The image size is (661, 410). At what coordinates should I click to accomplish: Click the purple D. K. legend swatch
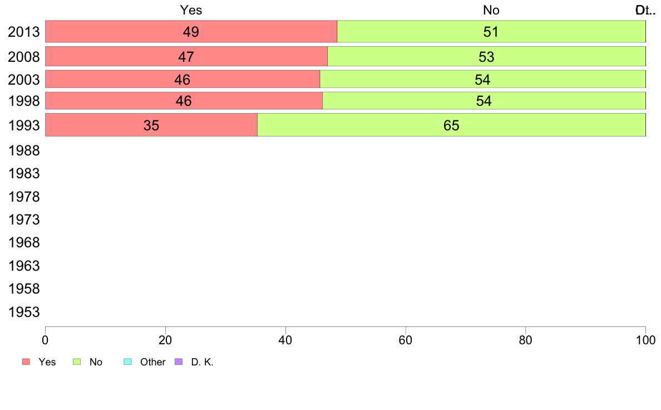tap(178, 362)
